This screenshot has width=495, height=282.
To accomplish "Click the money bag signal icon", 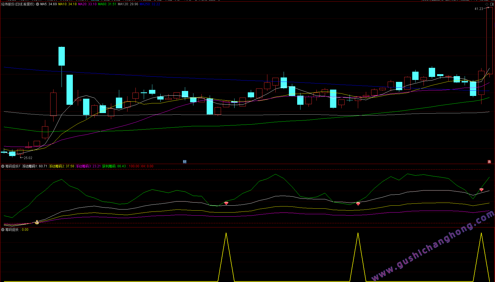I will tap(37, 222).
